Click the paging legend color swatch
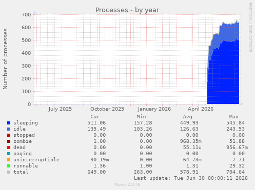Screen dimensions: 255x190 pyautogui.click(x=9, y=154)
